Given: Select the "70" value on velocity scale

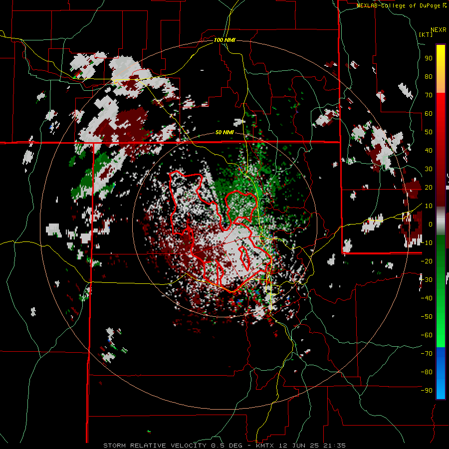Looking at the screenshot, I should [429, 95].
